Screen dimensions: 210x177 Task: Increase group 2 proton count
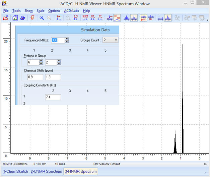coord(59,61)
